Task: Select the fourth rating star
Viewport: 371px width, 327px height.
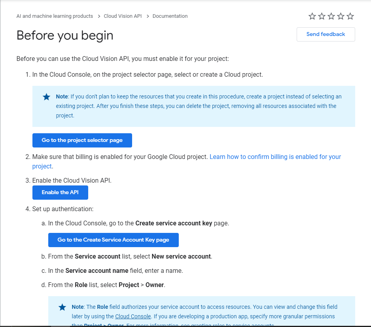Action: click(x=341, y=16)
